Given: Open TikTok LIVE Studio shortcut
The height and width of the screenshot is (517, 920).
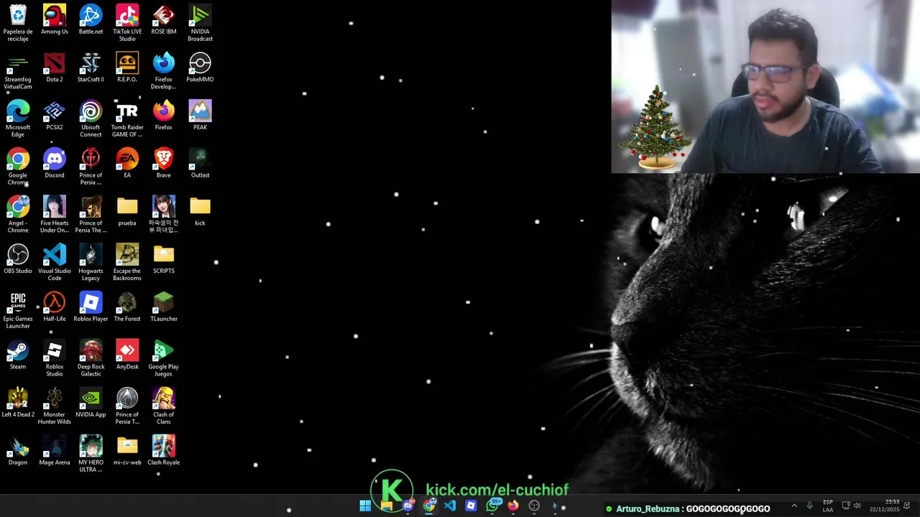Looking at the screenshot, I should pyautogui.click(x=127, y=23).
